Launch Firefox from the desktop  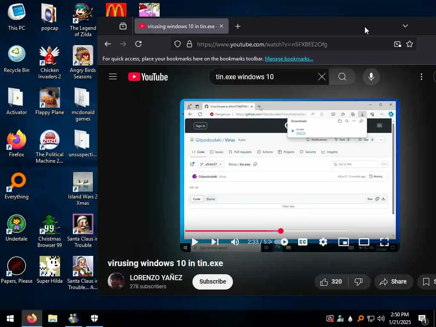[x=17, y=143]
